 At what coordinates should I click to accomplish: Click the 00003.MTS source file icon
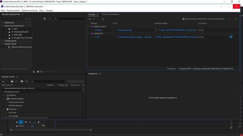coord(92,34)
